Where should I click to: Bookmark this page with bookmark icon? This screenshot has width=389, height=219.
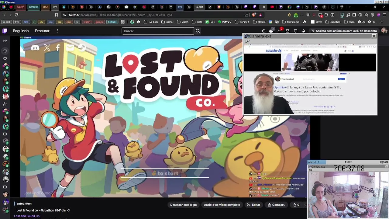click(56, 15)
